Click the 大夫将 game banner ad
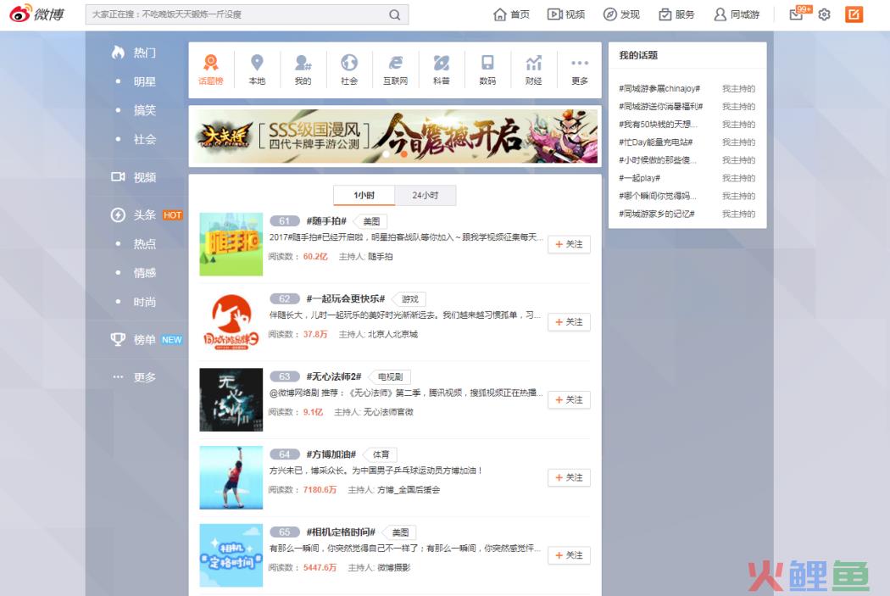The width and height of the screenshot is (890, 596). click(x=395, y=136)
